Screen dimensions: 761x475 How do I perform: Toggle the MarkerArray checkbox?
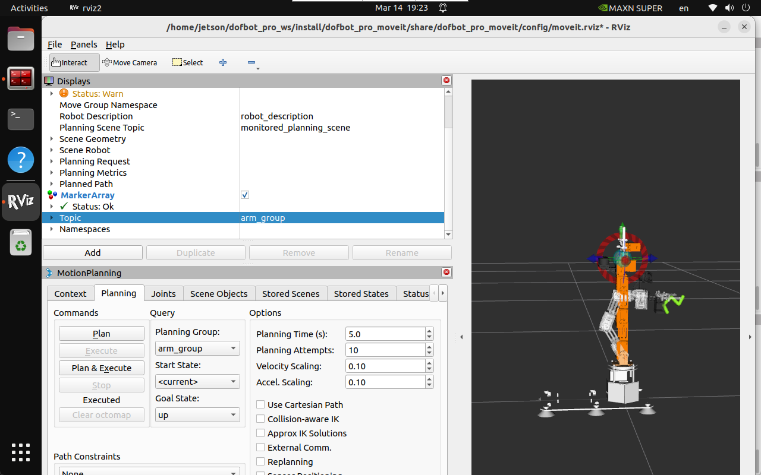tap(245, 195)
